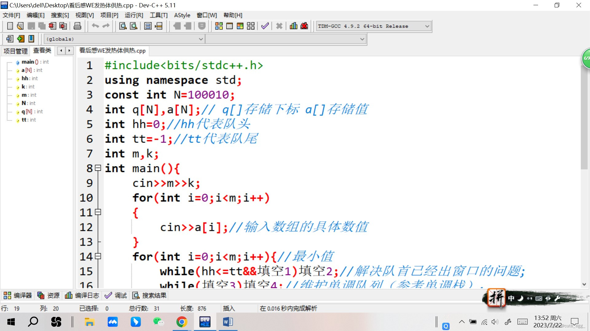Viewport: 590px width, 331px height.
Task: Toggle fold marker at line 14
Action: pos(98,256)
